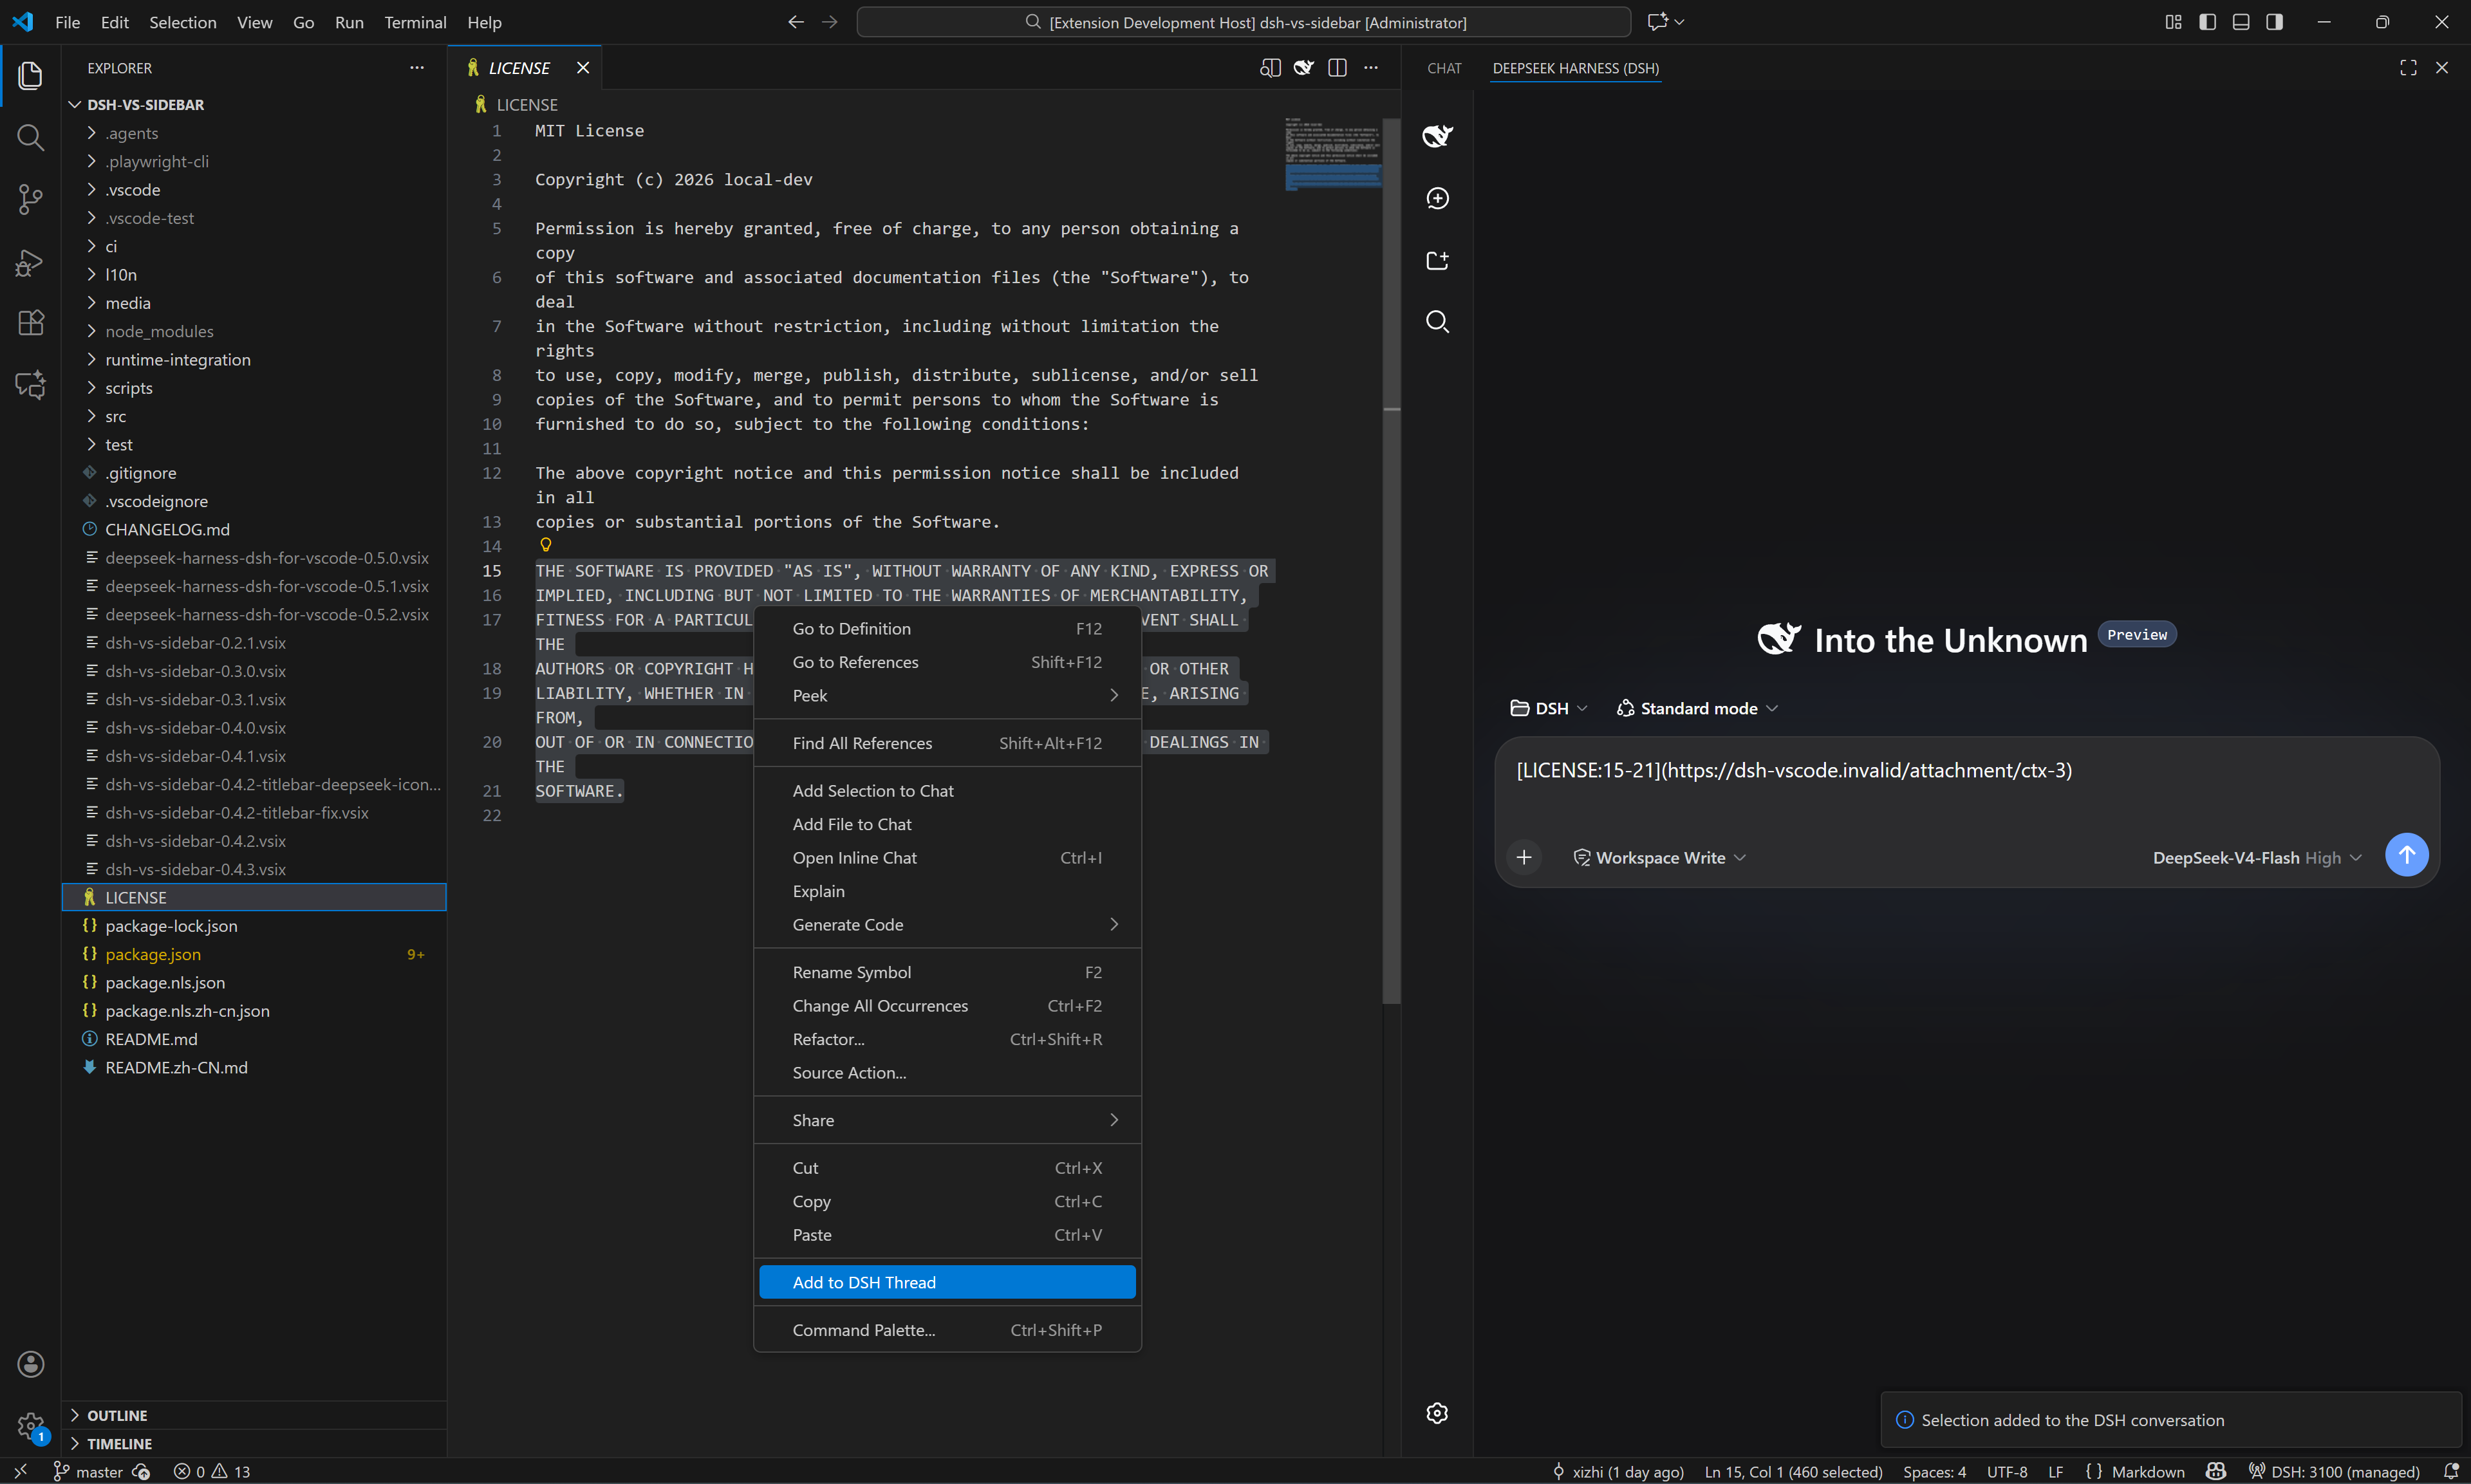This screenshot has width=2471, height=1484.
Task: Select Go to Definition in context menu
Action: [x=947, y=628]
